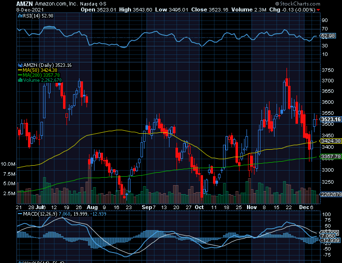342x263 pixels.
Task: Click the Chg -0.13 (-0.00%) value
Action: pos(292,10)
